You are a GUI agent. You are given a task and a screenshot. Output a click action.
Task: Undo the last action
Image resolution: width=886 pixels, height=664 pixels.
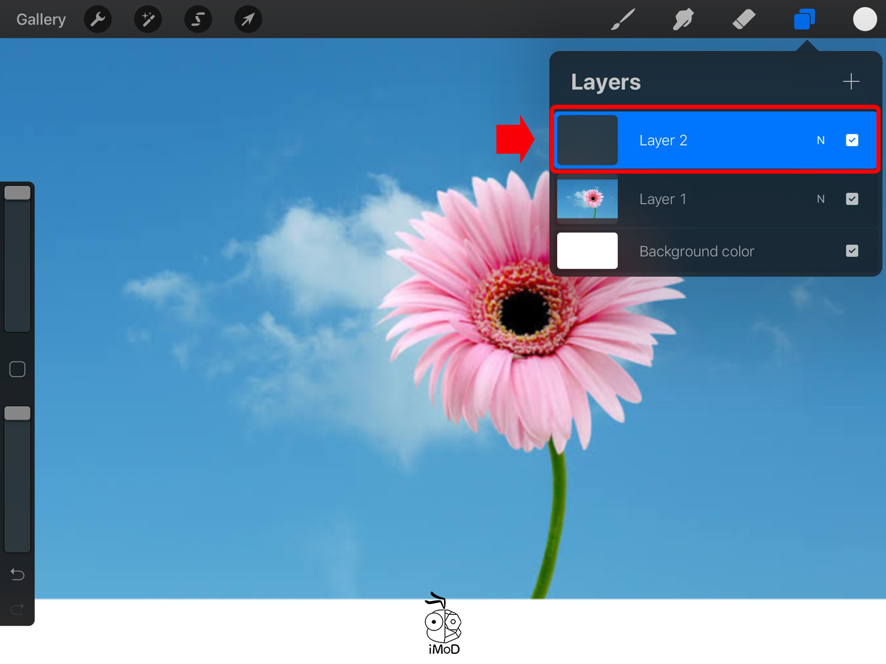pyautogui.click(x=17, y=575)
